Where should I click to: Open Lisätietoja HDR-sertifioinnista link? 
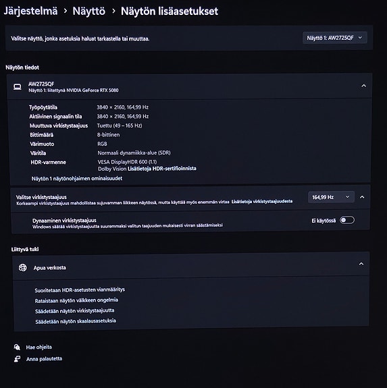point(162,169)
